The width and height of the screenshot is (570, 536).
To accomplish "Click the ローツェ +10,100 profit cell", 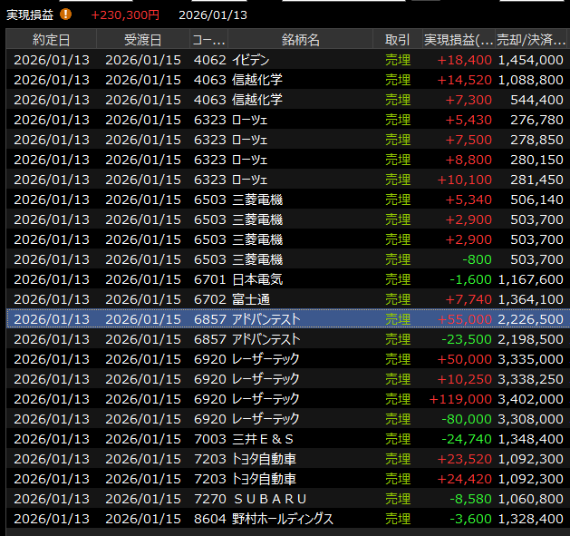I will [x=467, y=179].
